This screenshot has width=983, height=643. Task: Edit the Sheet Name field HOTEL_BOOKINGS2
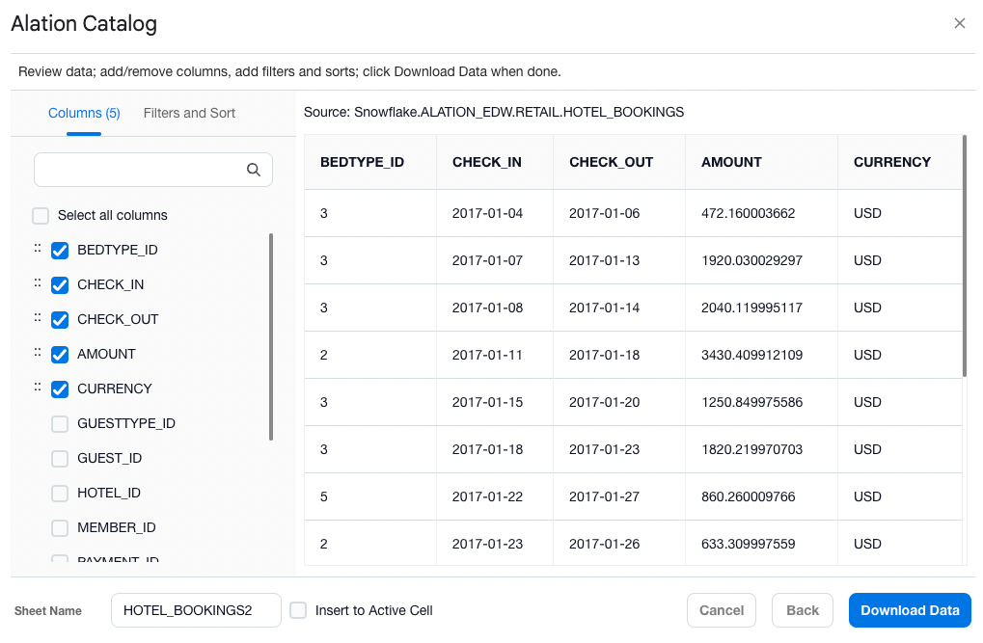pyautogui.click(x=196, y=610)
